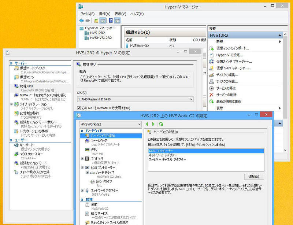Go back using Hyper-V Manager back arrow

81,21
